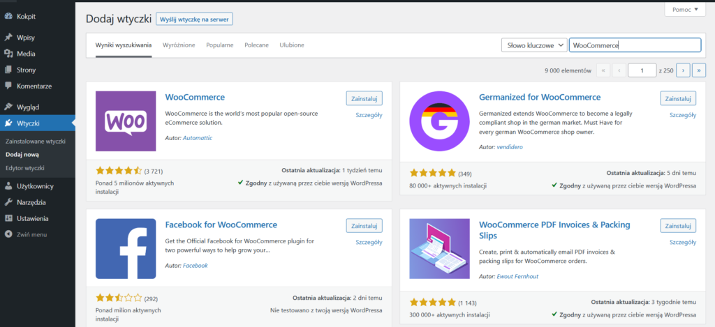Open the Germanized for WooCommerce title link

540,98
